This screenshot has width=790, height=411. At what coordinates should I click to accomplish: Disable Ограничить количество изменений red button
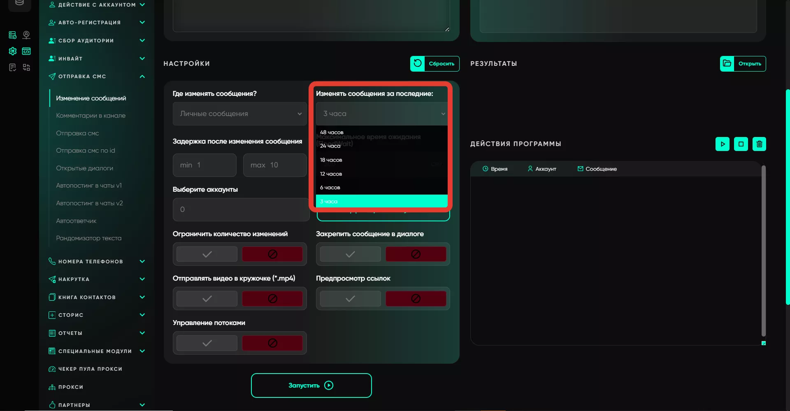(x=272, y=254)
